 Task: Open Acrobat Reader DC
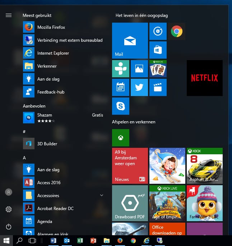[x=63, y=208]
